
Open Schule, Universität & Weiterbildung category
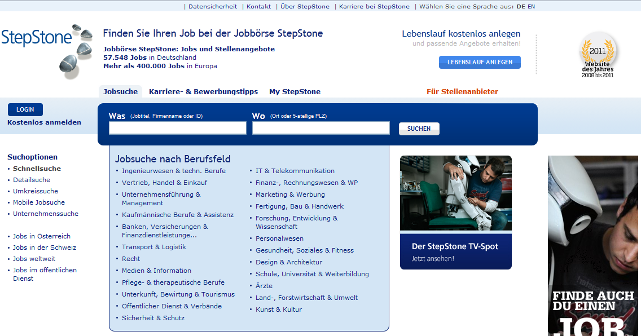coord(313,274)
